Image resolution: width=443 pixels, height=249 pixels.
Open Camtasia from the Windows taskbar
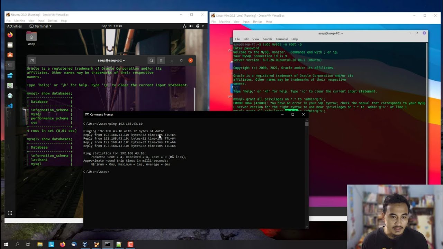(x=130, y=244)
